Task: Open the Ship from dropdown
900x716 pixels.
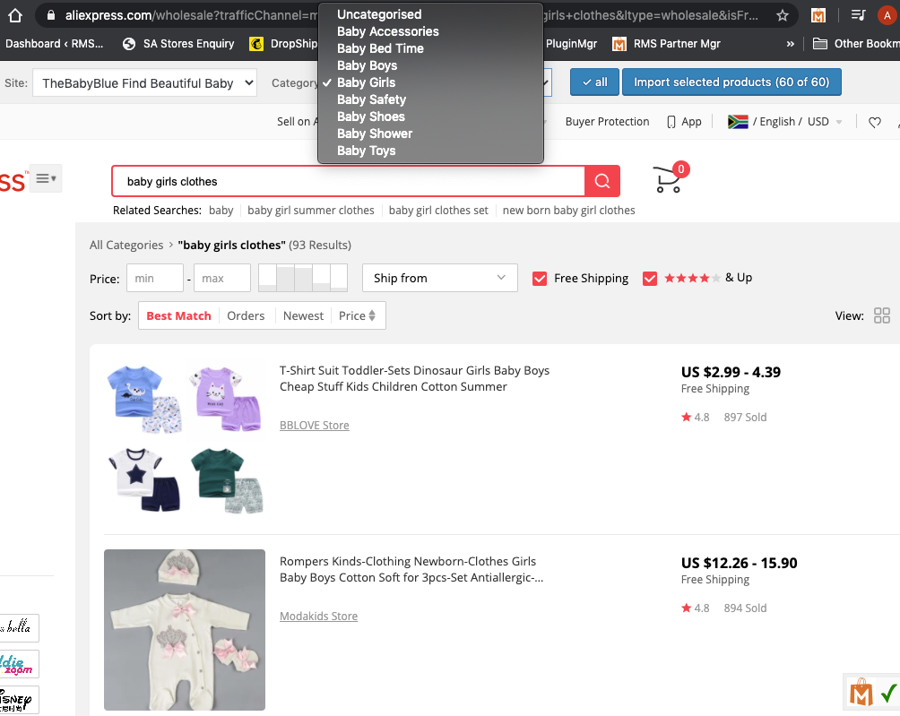Action: click(x=439, y=278)
